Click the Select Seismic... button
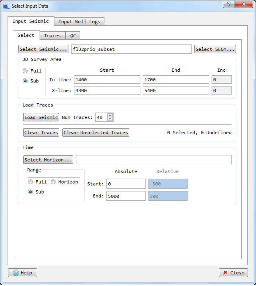The height and width of the screenshot is (286, 256). (43, 49)
